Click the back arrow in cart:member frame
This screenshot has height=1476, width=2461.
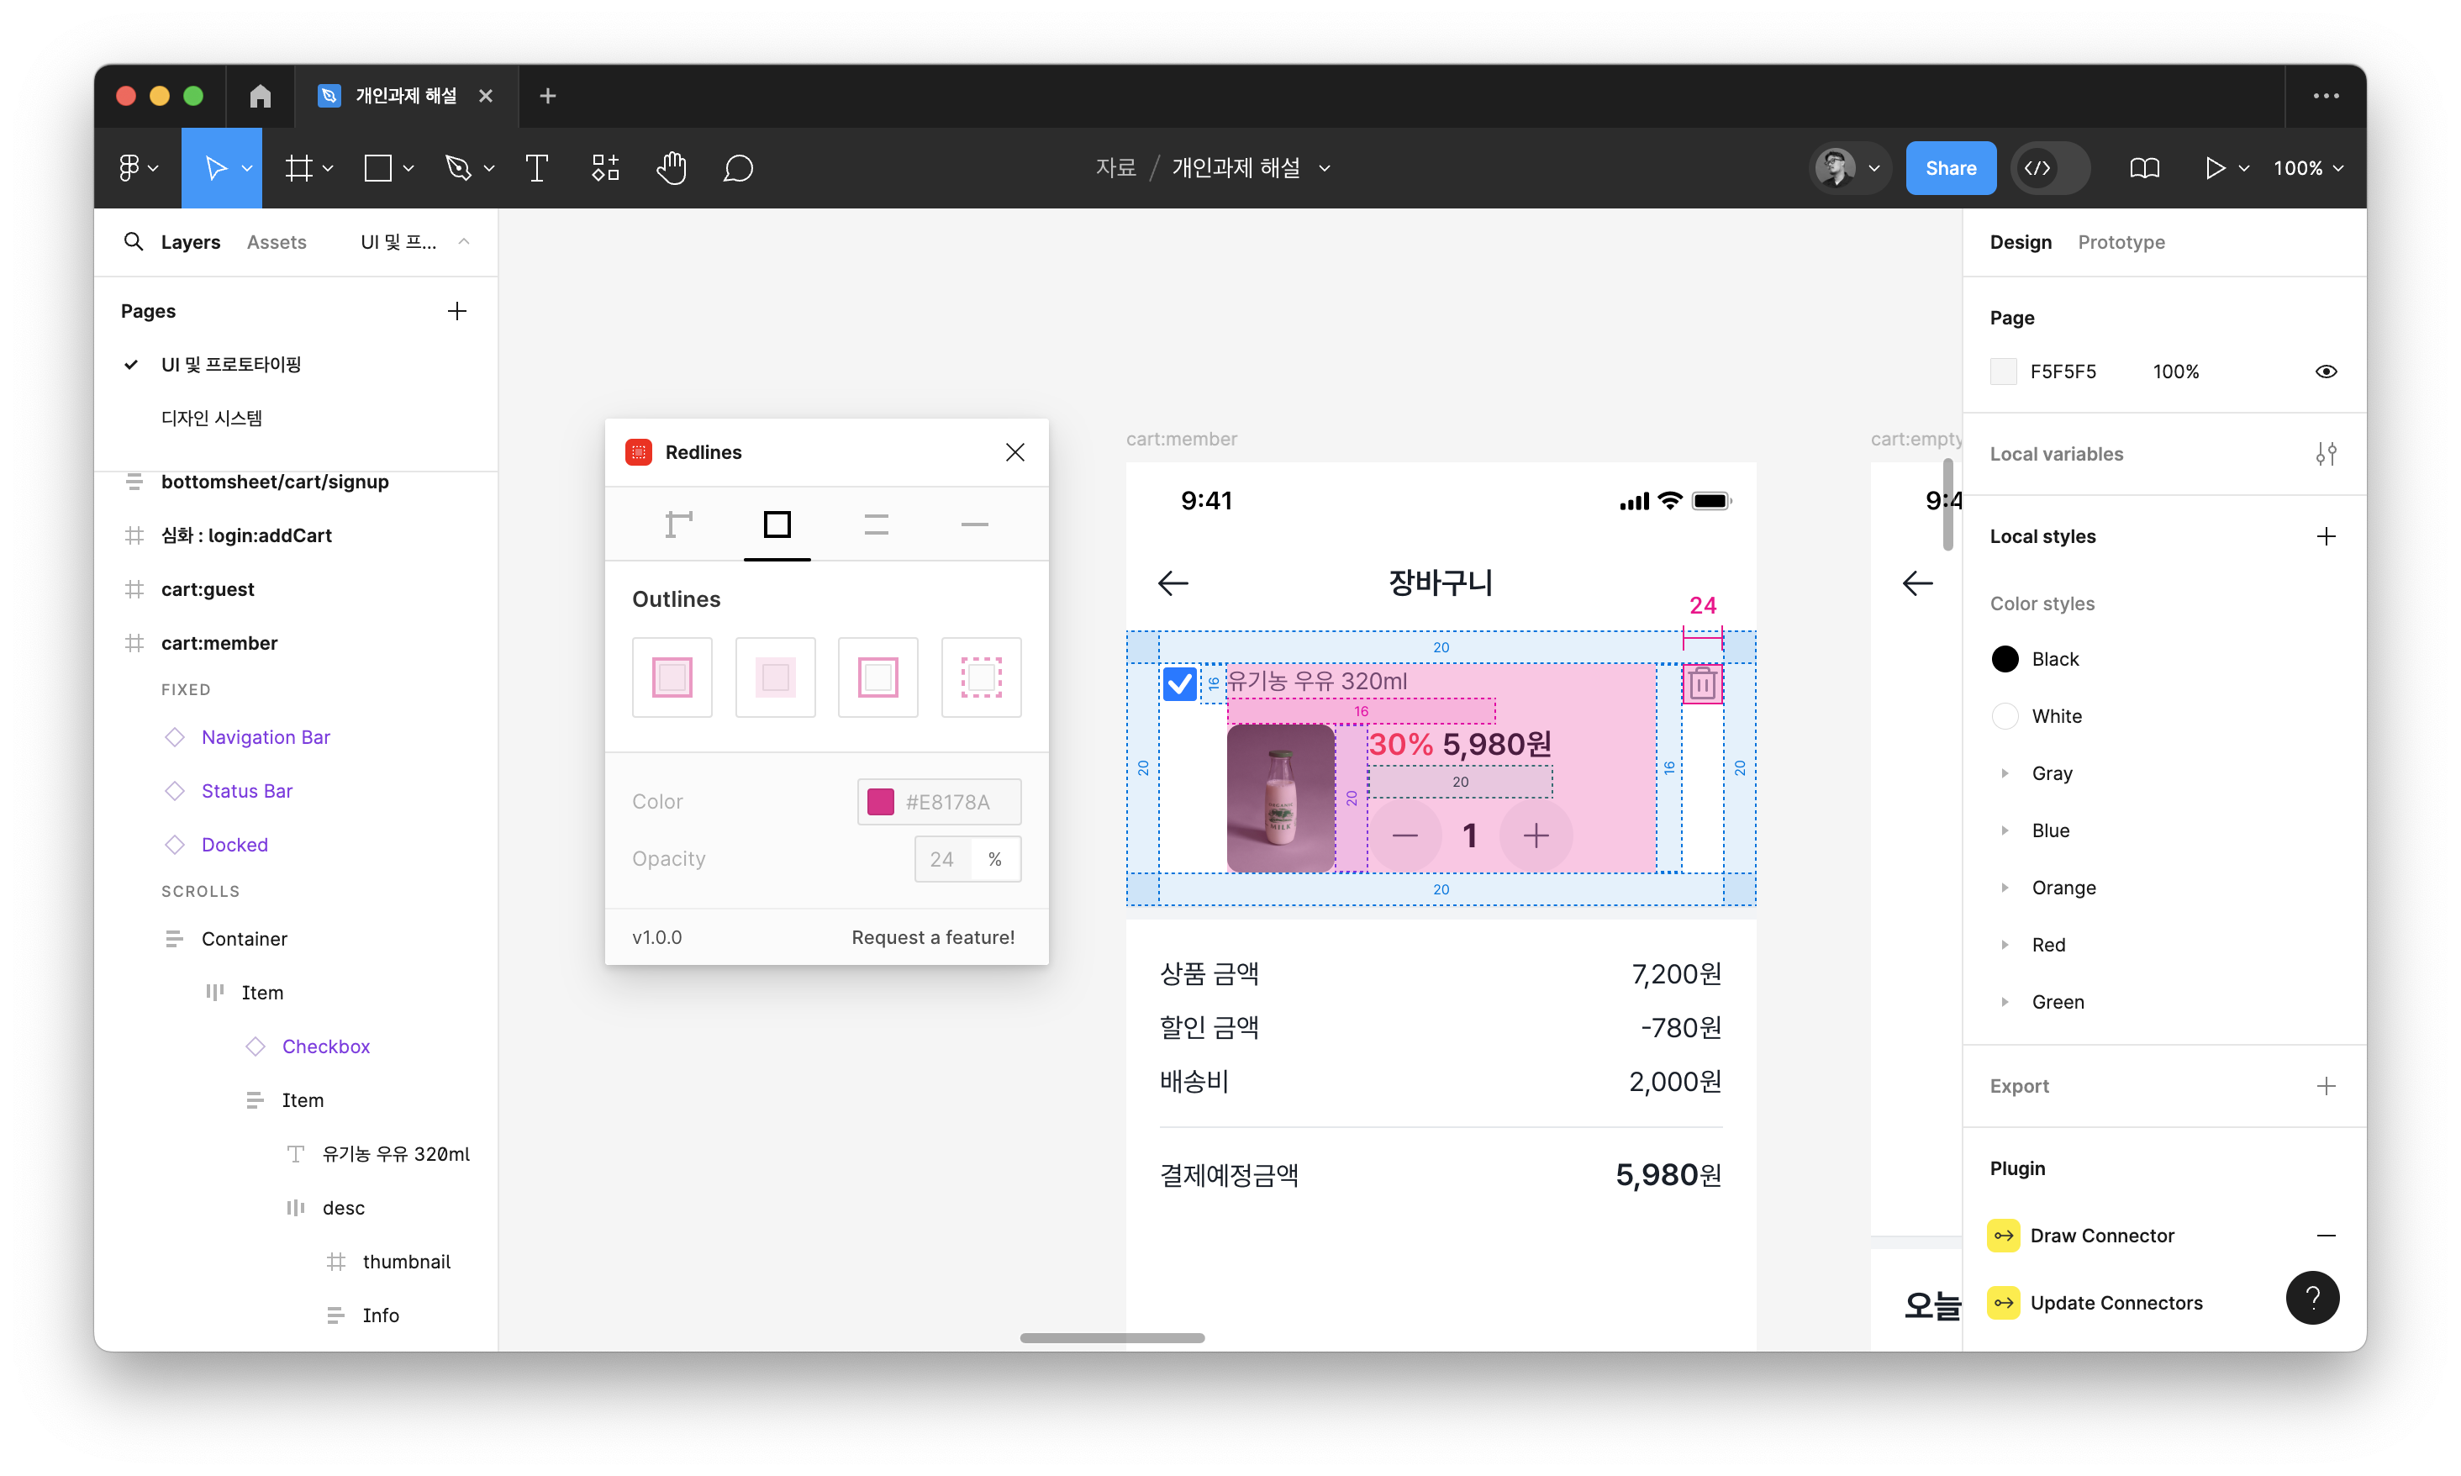coord(1173,582)
